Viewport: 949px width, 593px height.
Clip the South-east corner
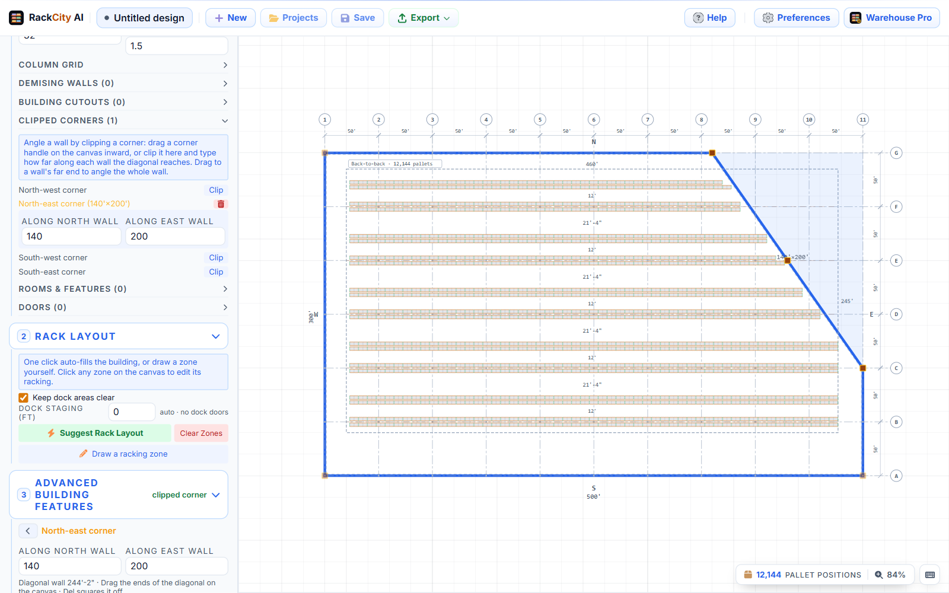point(216,272)
